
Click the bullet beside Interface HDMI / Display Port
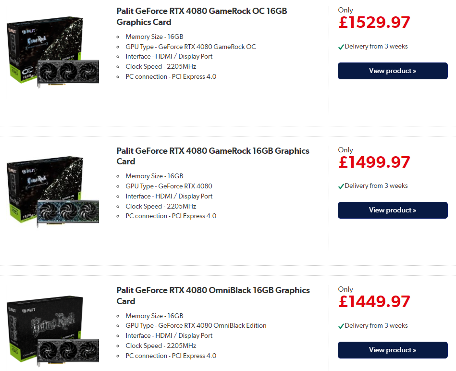(x=119, y=57)
